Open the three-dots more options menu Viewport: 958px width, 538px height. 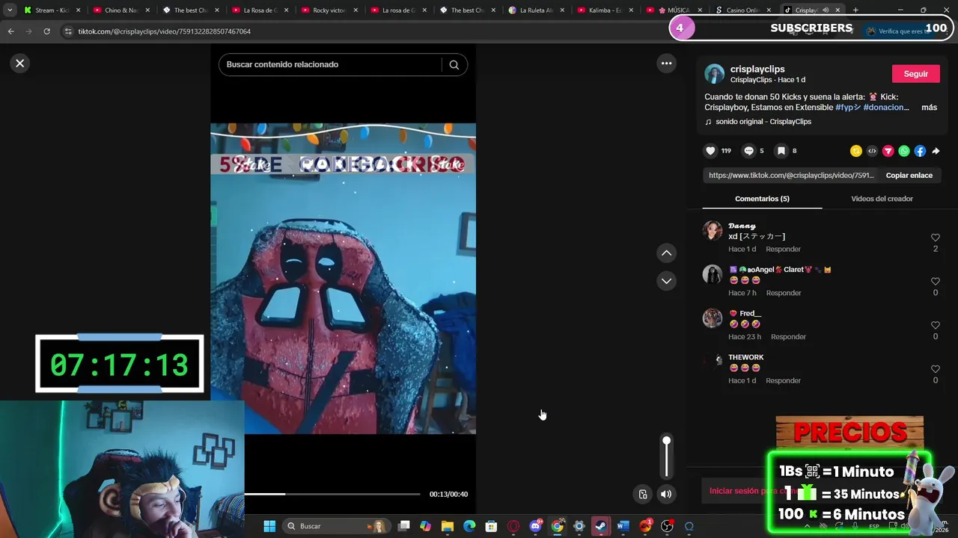point(666,64)
